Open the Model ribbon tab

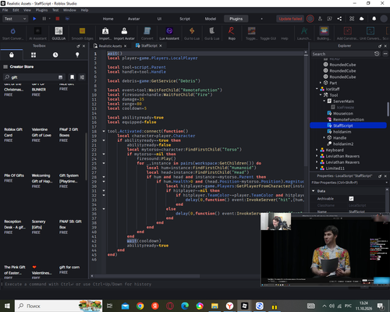pos(211,19)
